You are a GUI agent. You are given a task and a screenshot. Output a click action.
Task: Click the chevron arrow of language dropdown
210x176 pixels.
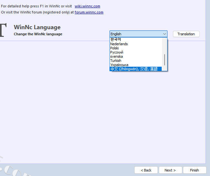(x=165, y=34)
